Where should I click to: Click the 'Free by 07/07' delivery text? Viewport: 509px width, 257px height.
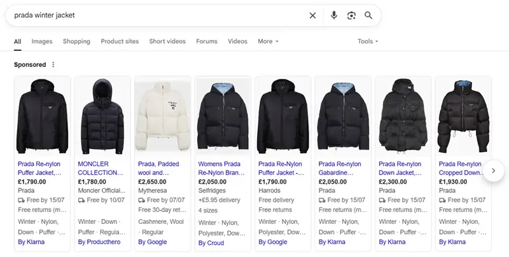165,200
